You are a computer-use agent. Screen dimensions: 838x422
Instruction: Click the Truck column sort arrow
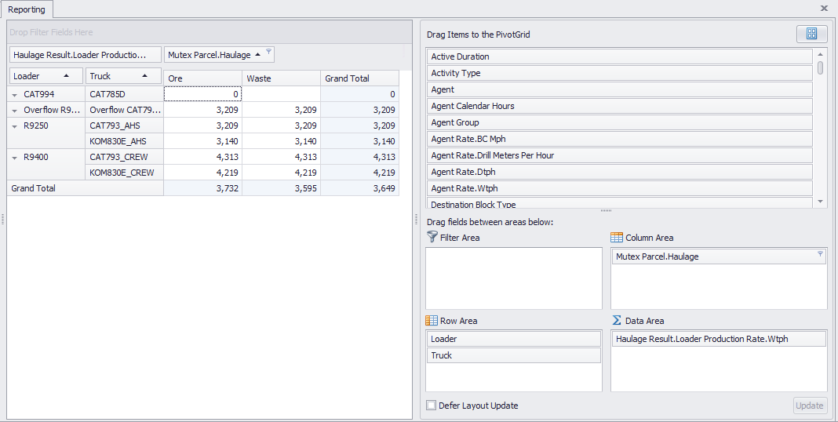145,76
